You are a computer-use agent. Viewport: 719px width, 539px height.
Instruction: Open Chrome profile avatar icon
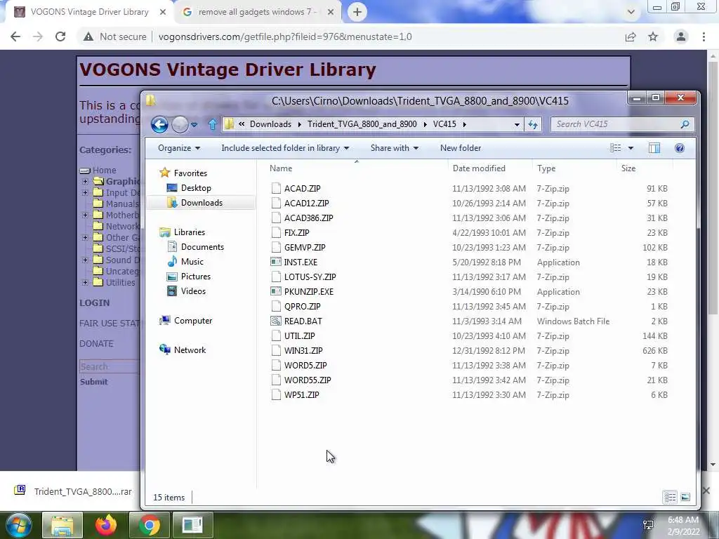(x=681, y=36)
